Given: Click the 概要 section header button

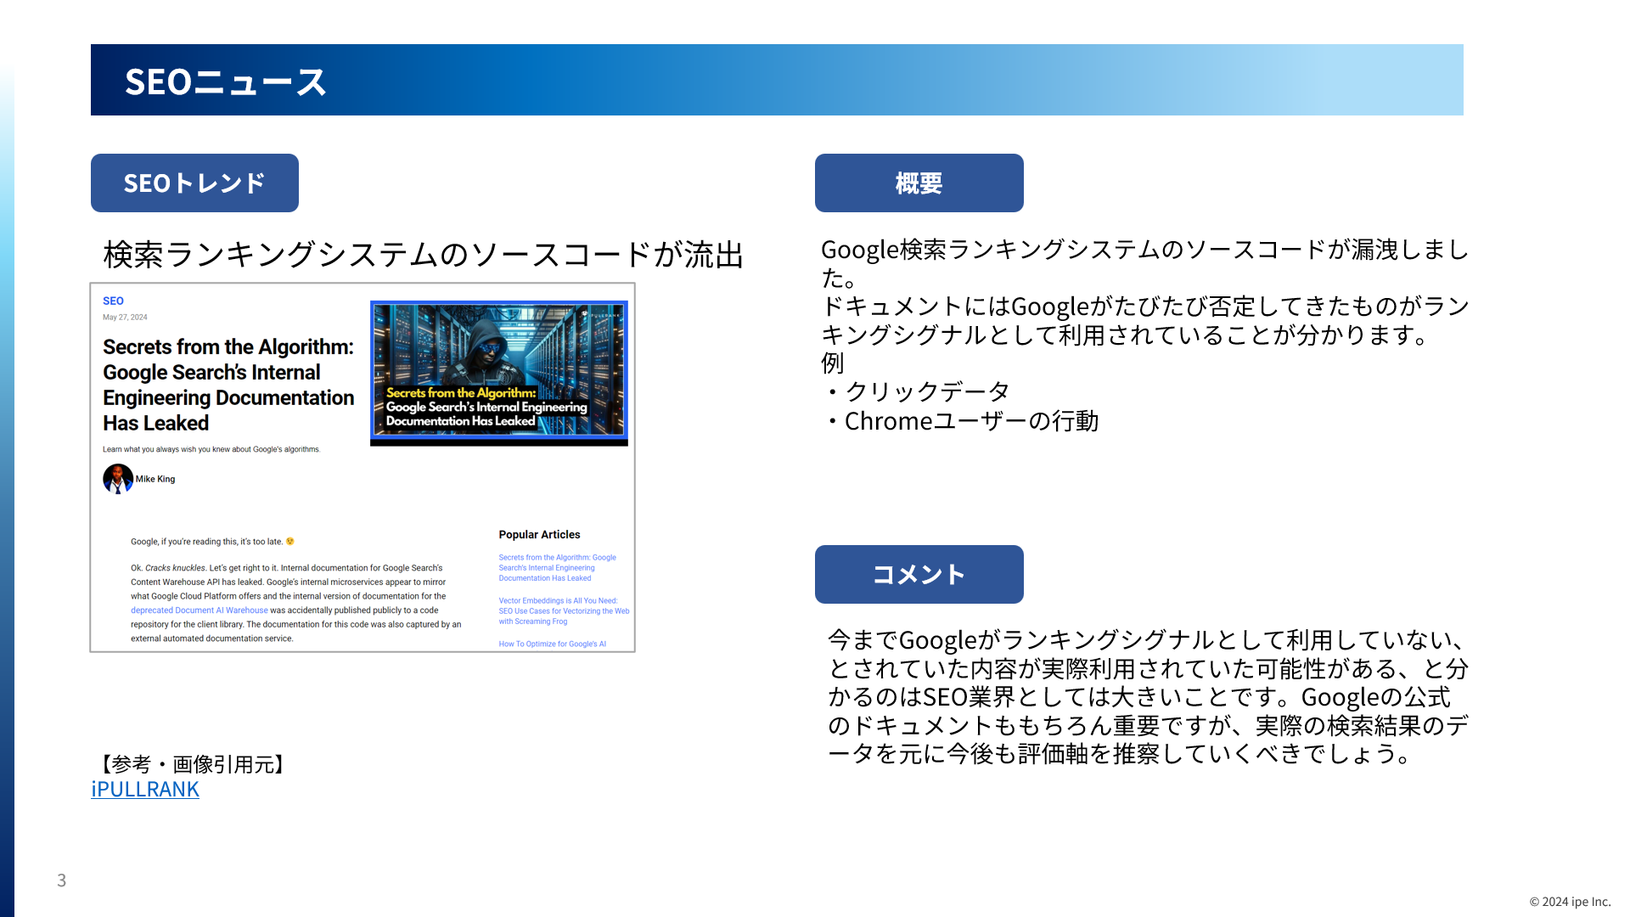Looking at the screenshot, I should pyautogui.click(x=919, y=183).
